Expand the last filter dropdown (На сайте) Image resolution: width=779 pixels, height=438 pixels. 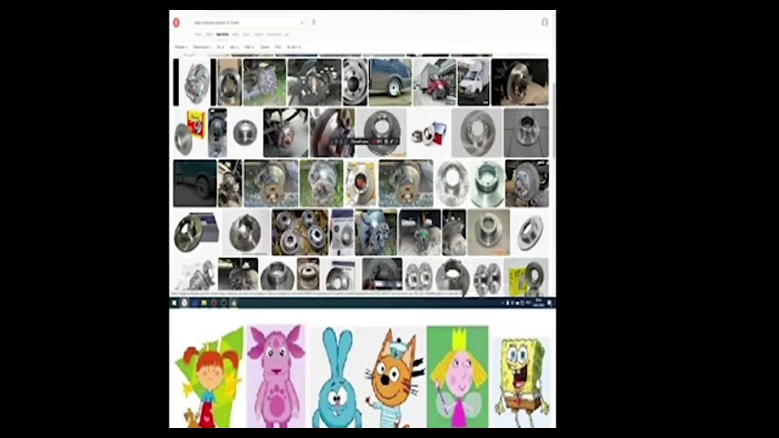point(294,47)
